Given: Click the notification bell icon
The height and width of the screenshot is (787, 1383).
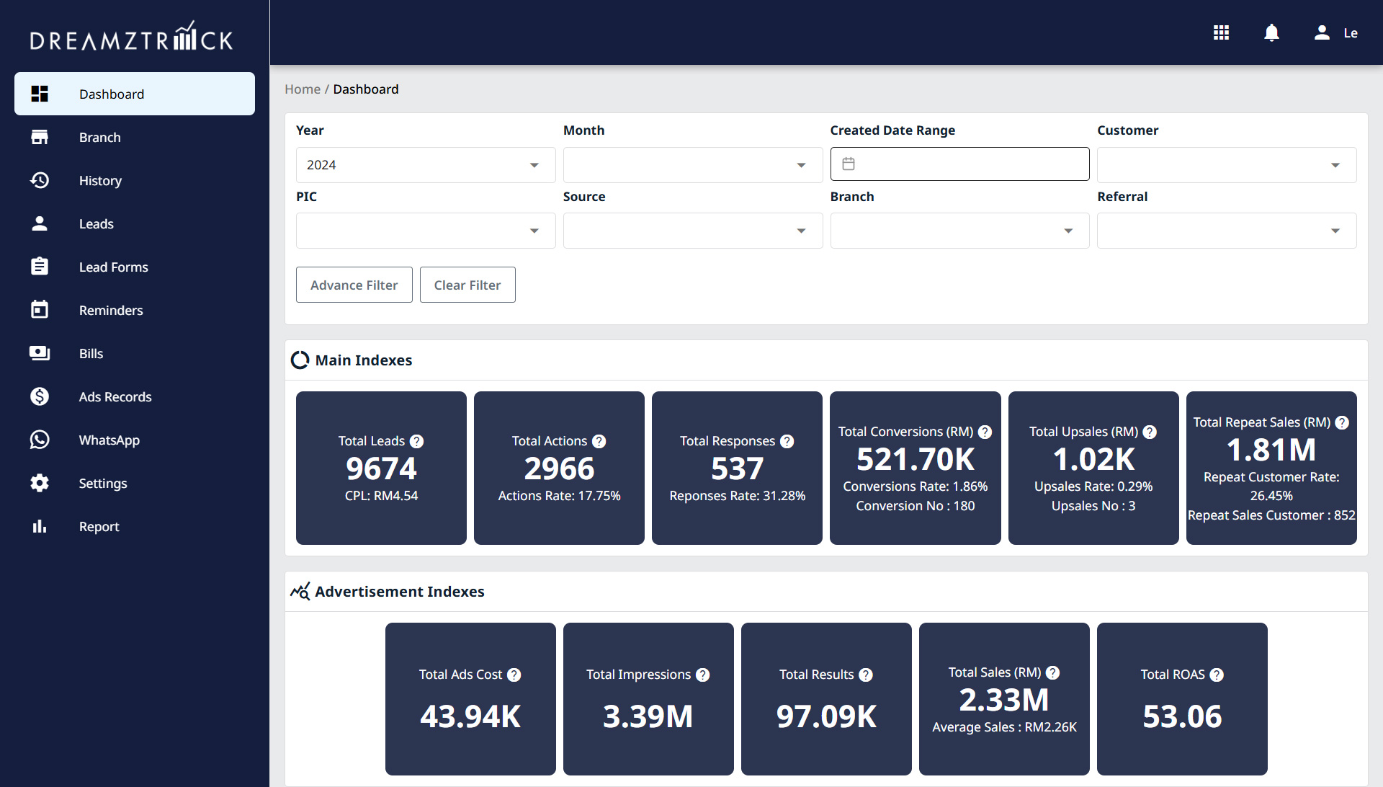Looking at the screenshot, I should 1271,32.
